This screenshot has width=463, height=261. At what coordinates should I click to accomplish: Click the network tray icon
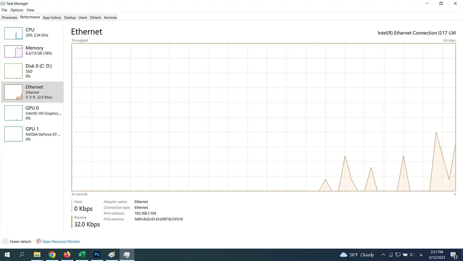point(398,255)
